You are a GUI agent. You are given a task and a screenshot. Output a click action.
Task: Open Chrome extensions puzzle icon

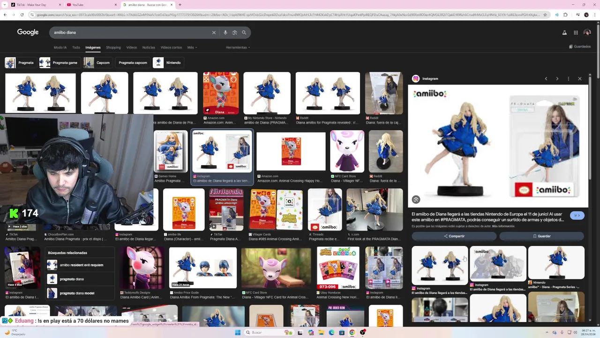565,15
